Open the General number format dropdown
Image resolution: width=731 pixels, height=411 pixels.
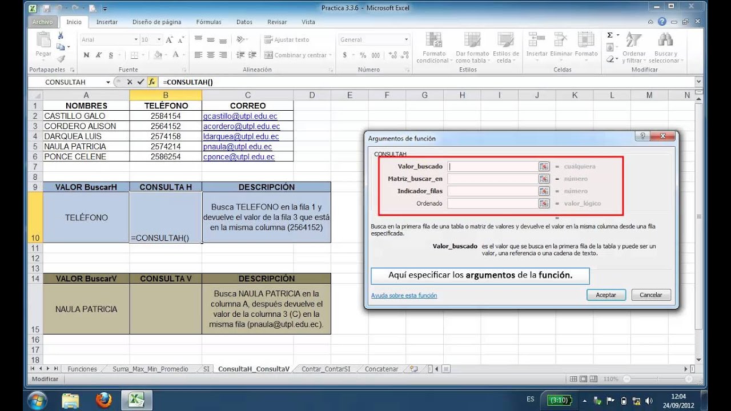tap(407, 40)
